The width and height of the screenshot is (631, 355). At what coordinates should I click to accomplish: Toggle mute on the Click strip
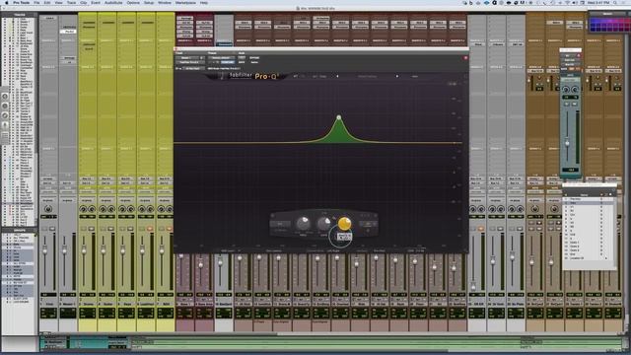point(52,229)
